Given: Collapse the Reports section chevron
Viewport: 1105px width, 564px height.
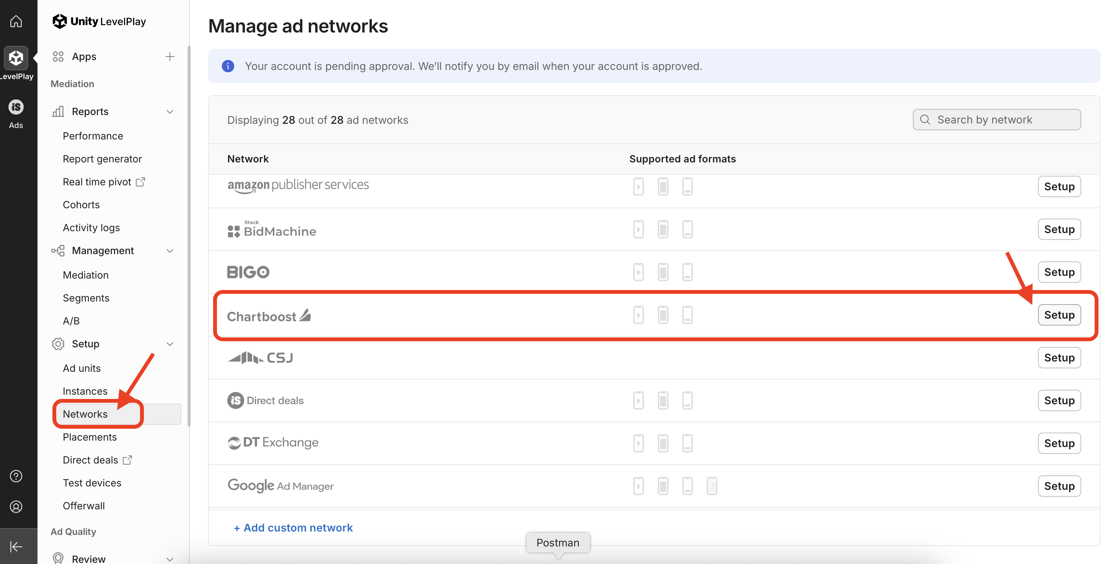Looking at the screenshot, I should (x=170, y=112).
